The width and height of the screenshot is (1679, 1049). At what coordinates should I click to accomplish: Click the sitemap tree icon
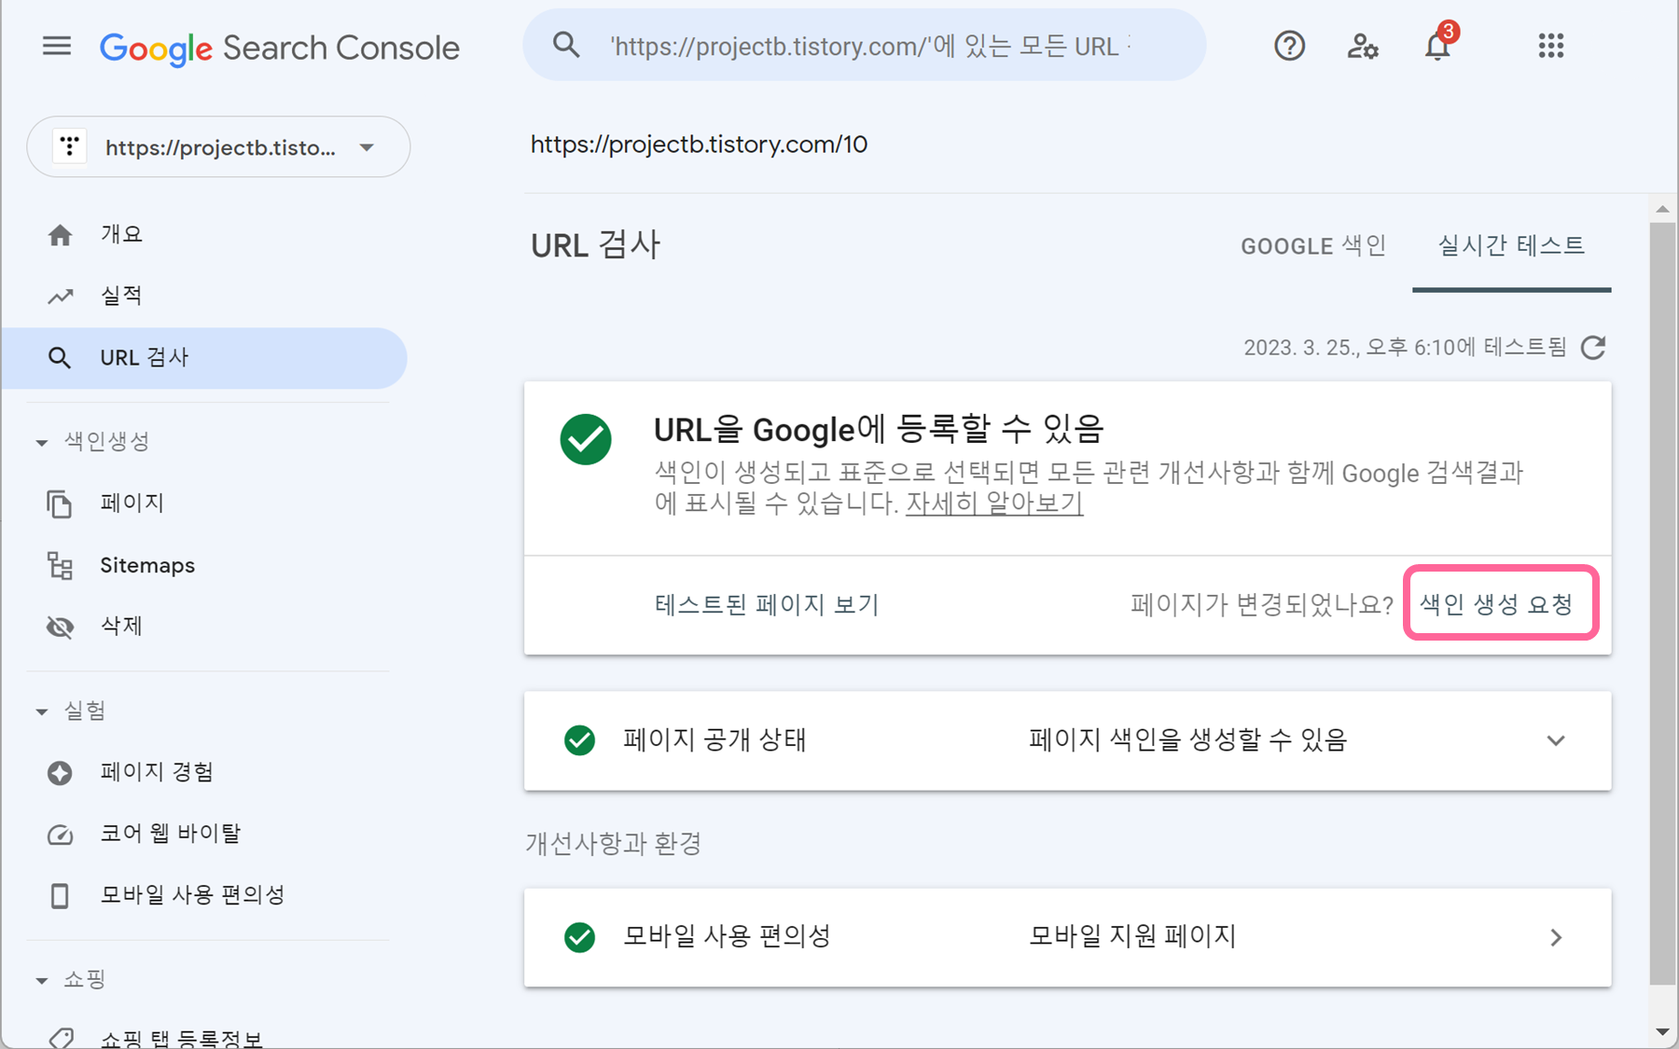60,565
